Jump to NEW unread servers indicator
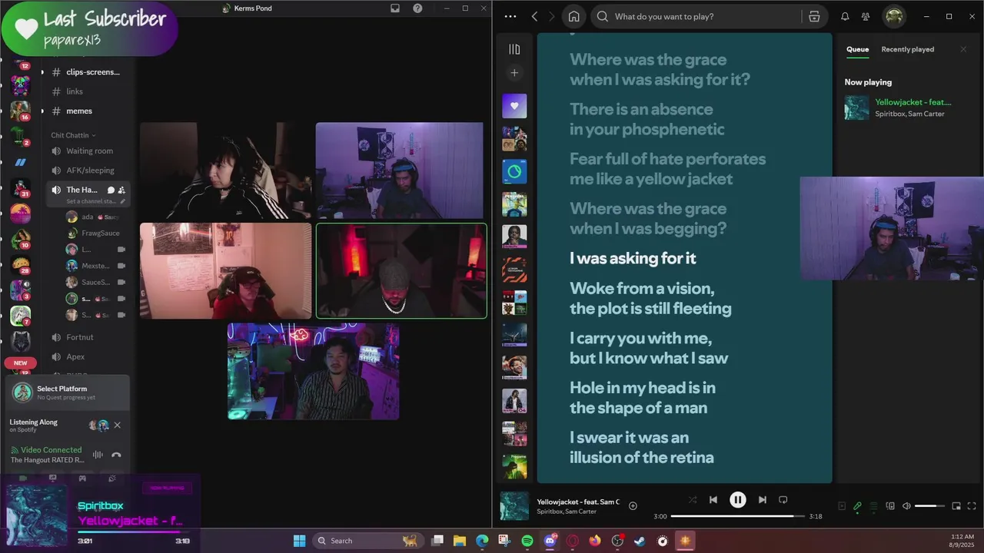The height and width of the screenshot is (553, 984). point(21,363)
